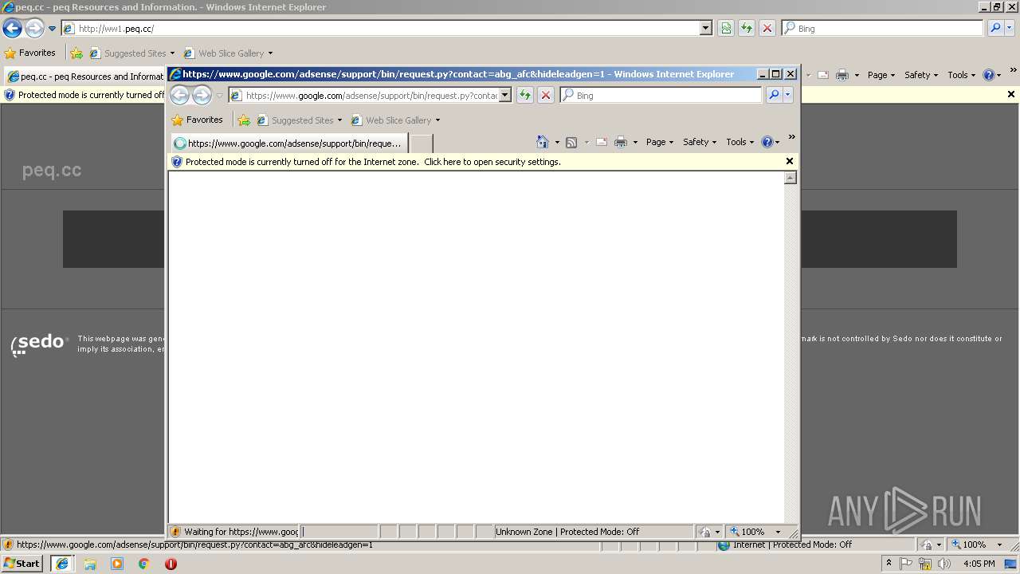Image resolution: width=1020 pixels, height=574 pixels.
Task: Refresh the peq.cc page
Action: 747,29
